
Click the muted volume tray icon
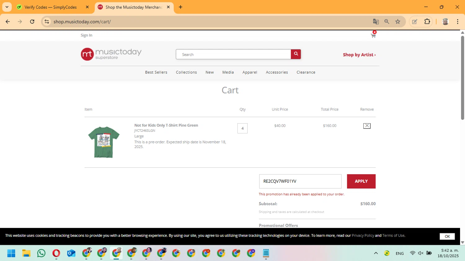[421, 253]
